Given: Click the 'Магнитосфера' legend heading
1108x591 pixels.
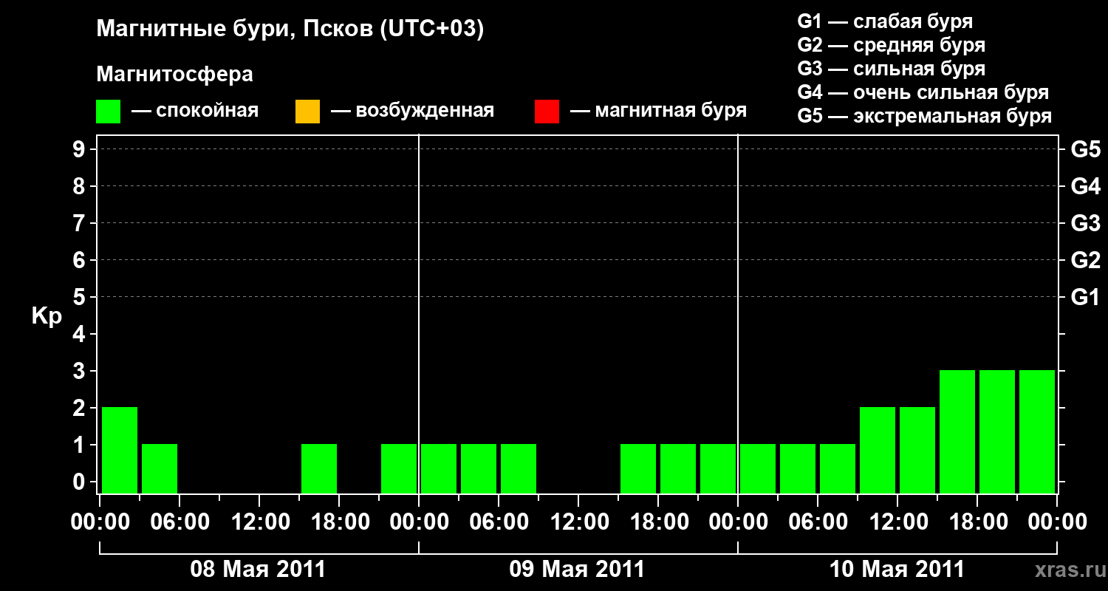Looking at the screenshot, I should pyautogui.click(x=175, y=75).
